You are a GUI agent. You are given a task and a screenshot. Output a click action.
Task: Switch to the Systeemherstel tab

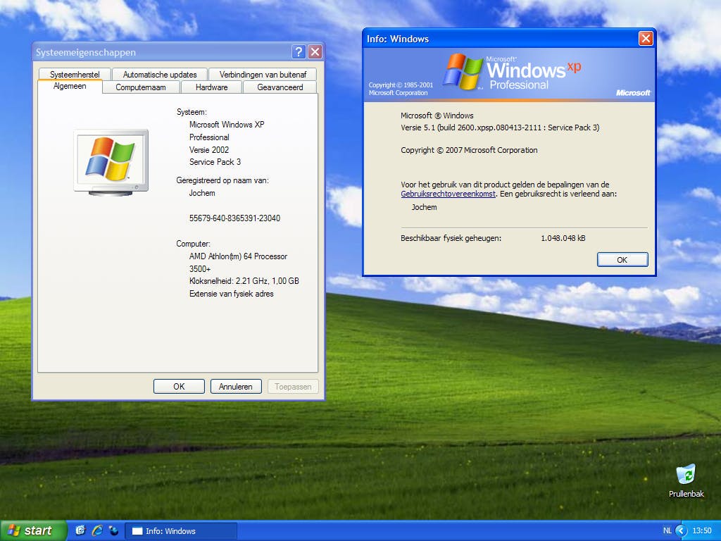(x=75, y=74)
